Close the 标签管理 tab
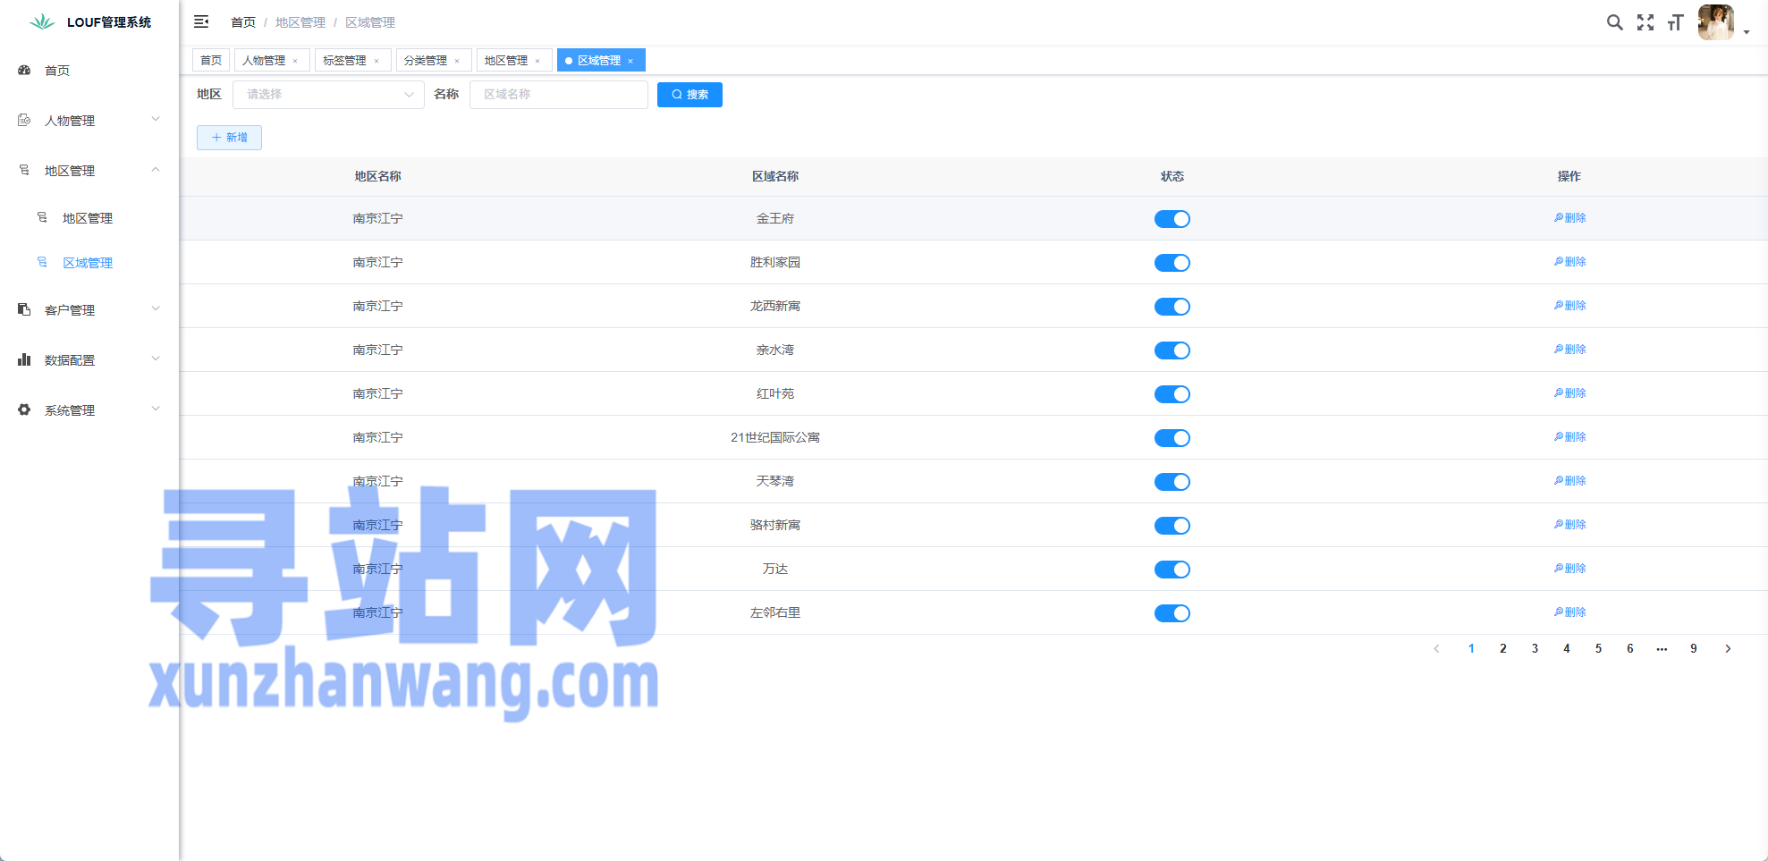1768x861 pixels. 376,61
